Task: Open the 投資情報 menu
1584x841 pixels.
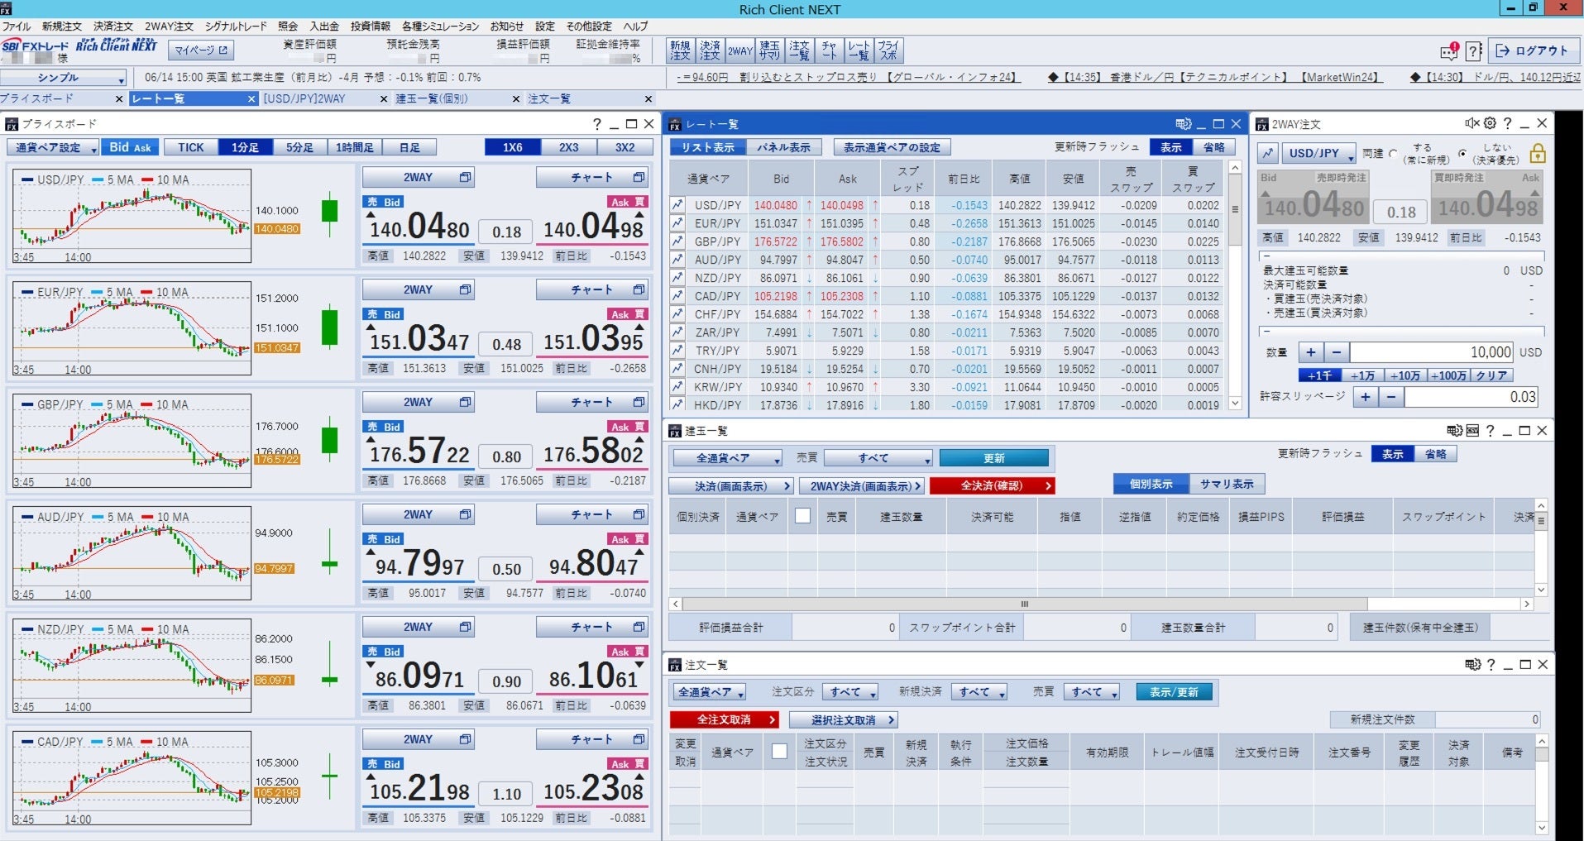Action: click(370, 26)
